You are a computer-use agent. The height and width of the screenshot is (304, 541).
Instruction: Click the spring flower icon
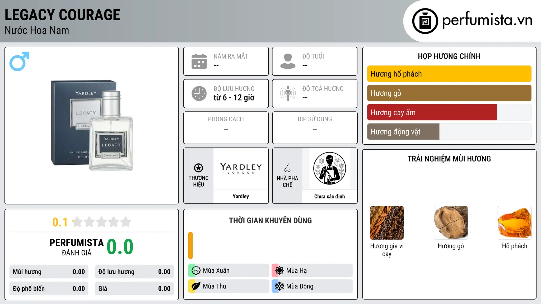click(x=196, y=270)
